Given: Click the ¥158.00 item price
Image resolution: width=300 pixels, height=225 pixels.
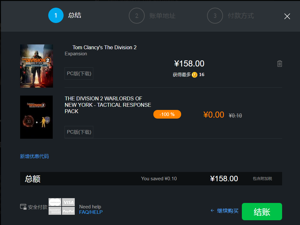Looking at the screenshot, I should pyautogui.click(x=189, y=64).
